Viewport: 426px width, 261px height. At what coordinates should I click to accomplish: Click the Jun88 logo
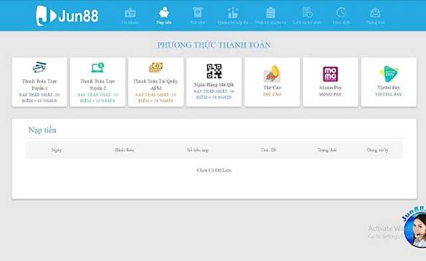coord(67,15)
